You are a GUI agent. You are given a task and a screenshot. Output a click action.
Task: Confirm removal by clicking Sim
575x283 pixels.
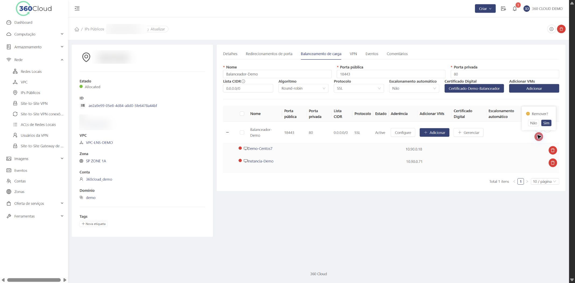coord(546,123)
